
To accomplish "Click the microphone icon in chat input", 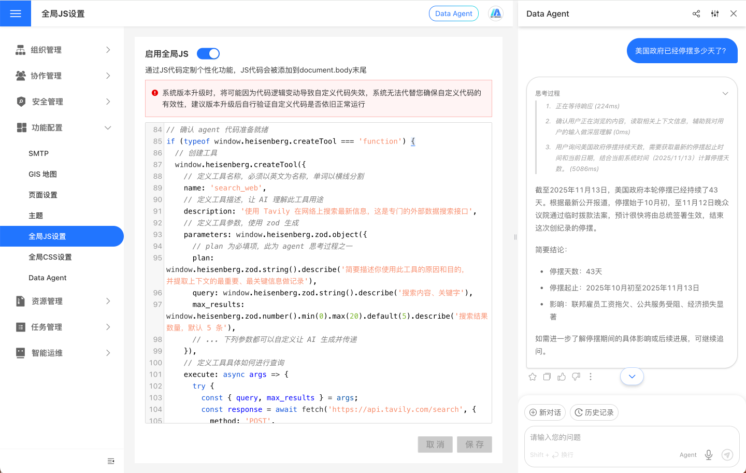I will point(708,454).
